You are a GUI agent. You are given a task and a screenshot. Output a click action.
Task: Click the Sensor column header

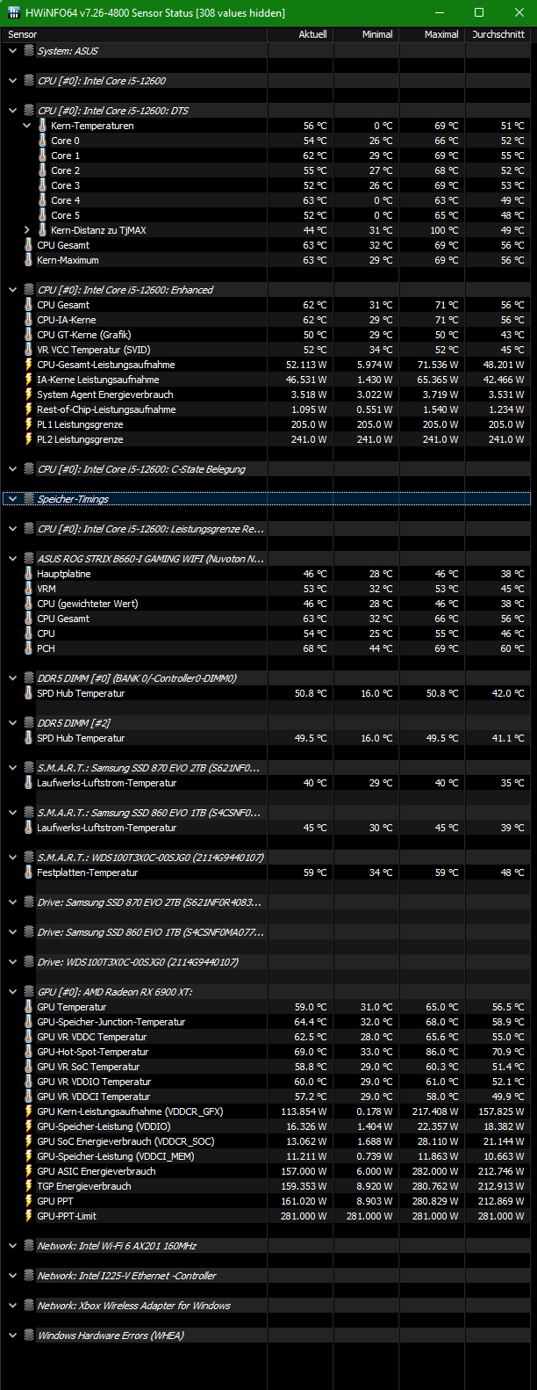point(133,34)
